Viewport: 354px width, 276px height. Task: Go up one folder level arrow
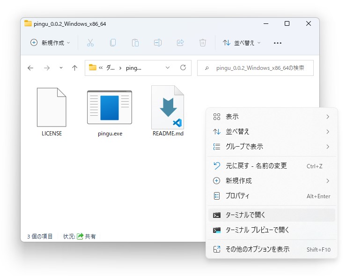[x=74, y=68]
